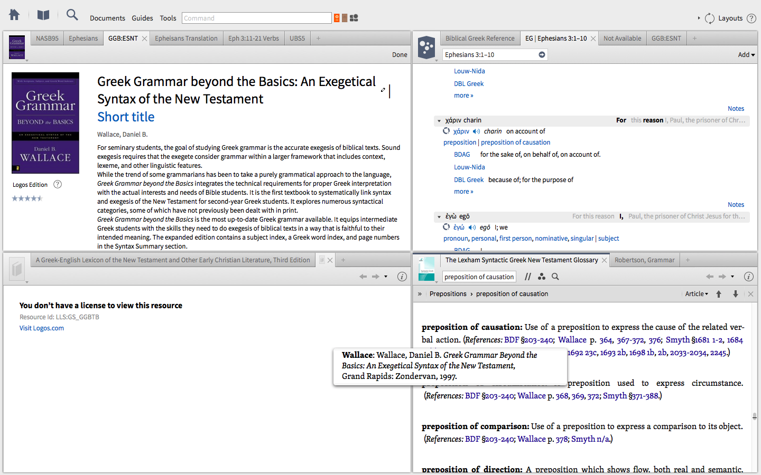This screenshot has height=475, width=761.
Task: Switch to the Robertson, Grammar tab
Action: pos(645,260)
